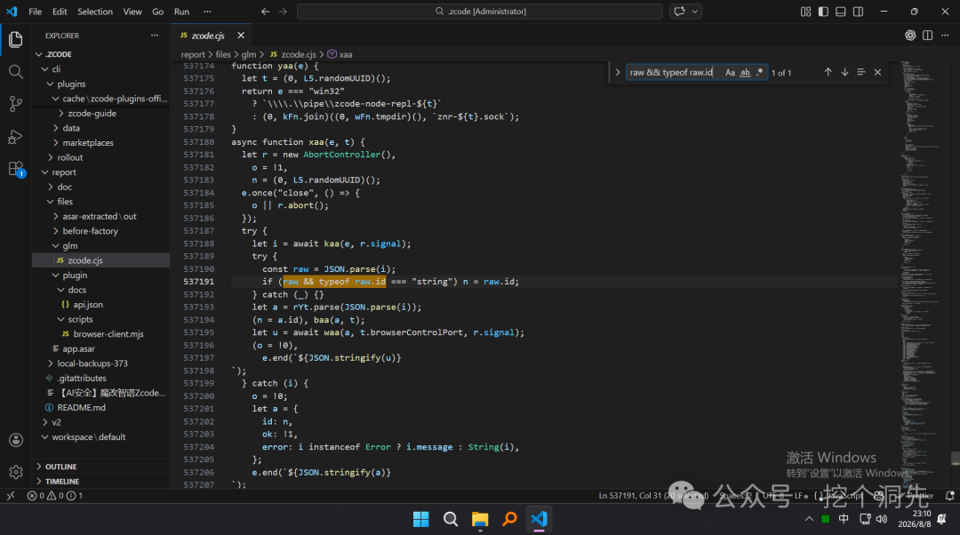Go forward with the navigation arrow
The height and width of the screenshot is (535, 960).
[283, 12]
